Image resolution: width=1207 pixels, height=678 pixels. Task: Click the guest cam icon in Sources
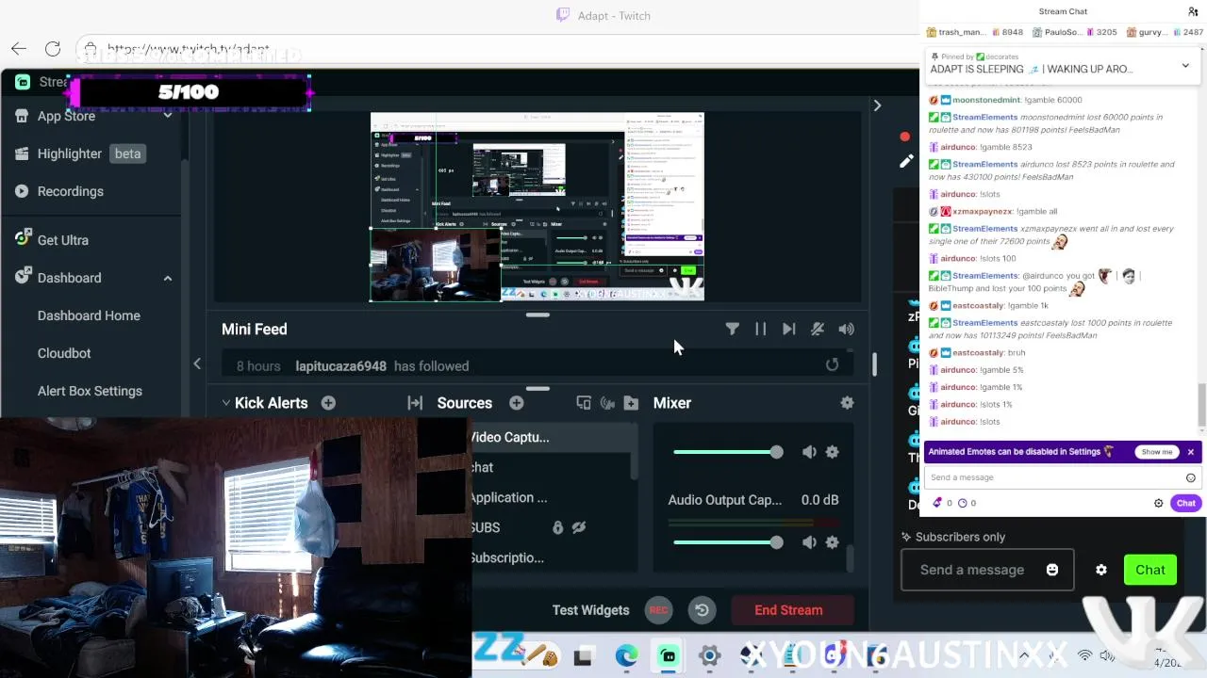pyautogui.click(x=607, y=403)
